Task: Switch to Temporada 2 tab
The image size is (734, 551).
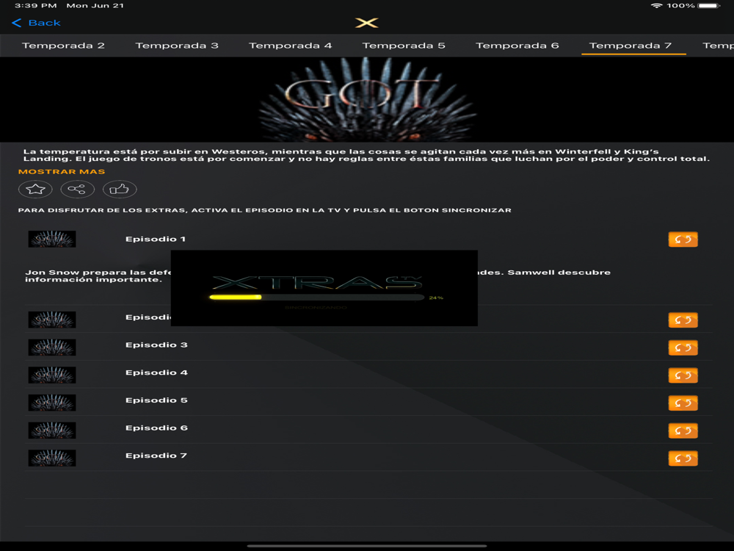Action: point(63,46)
